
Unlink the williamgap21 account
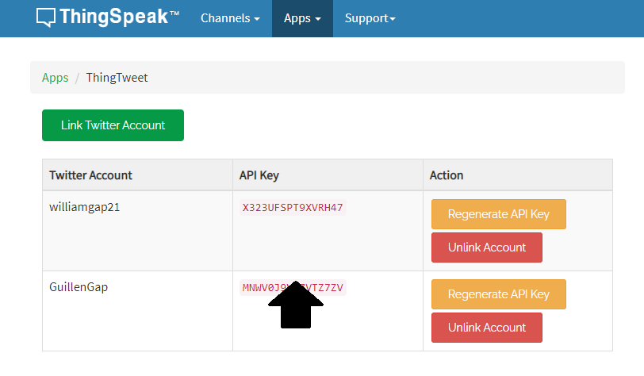coord(487,247)
